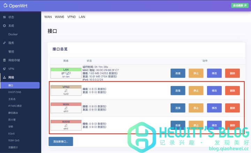Click the 网络 column header

[x=66, y=61]
